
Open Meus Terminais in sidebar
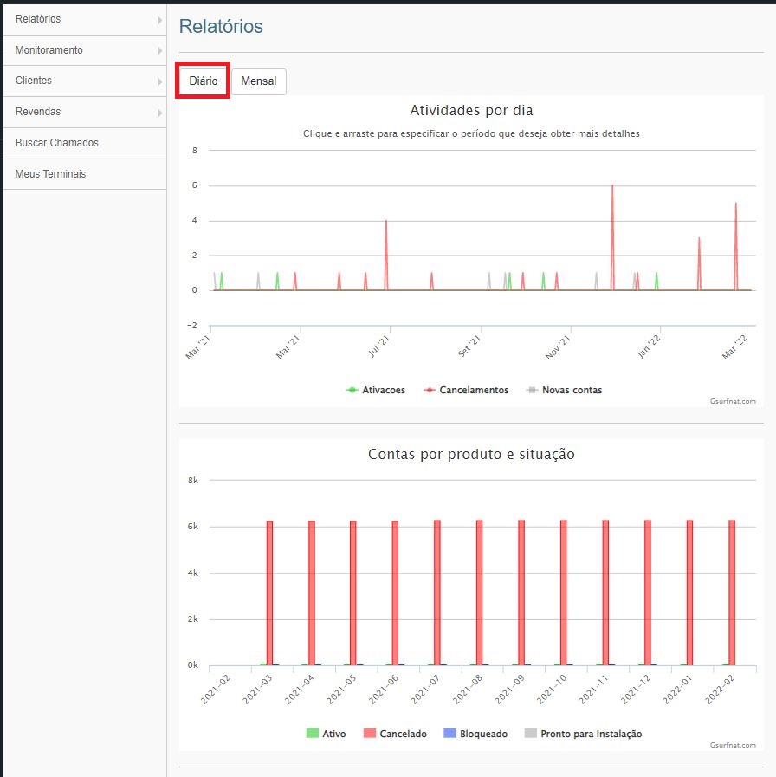50,174
